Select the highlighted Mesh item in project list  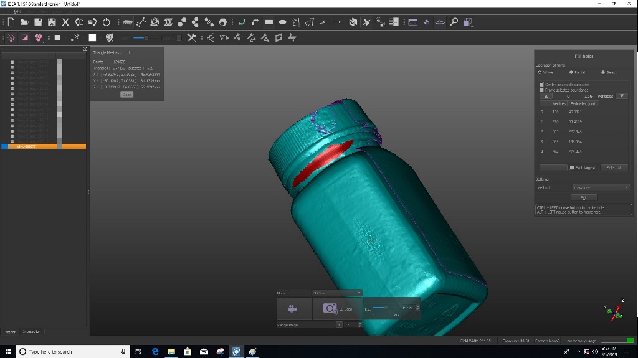coord(44,146)
